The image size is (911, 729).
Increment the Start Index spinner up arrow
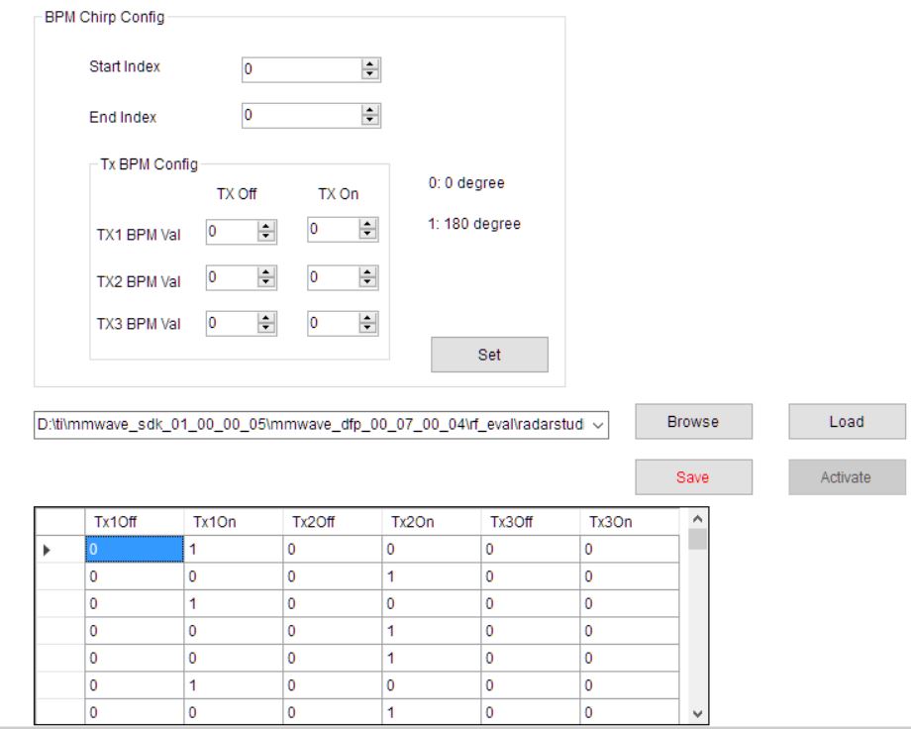point(369,64)
